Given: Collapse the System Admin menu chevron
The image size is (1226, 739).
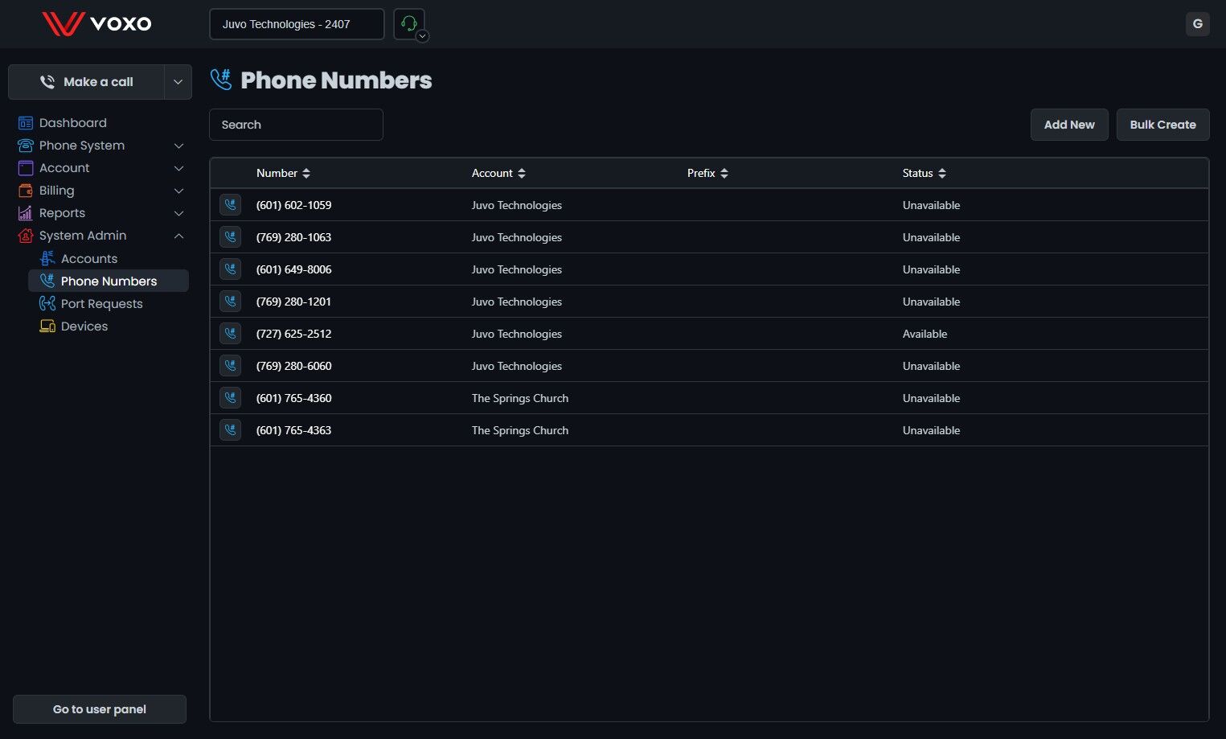Looking at the screenshot, I should [179, 236].
